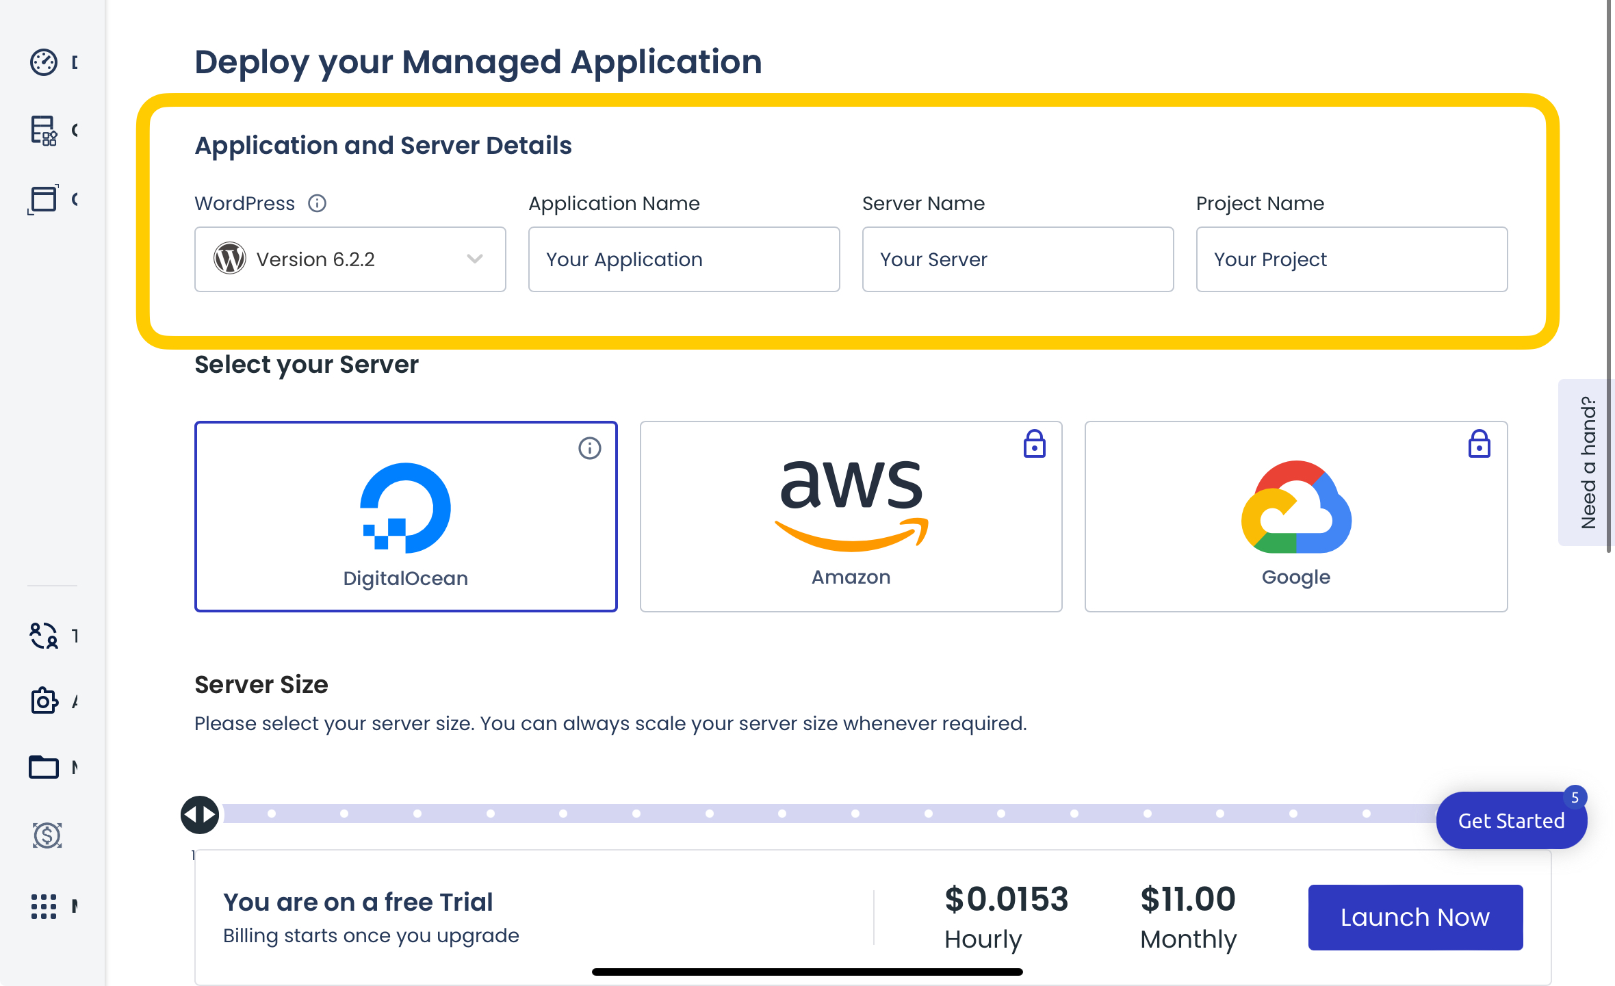Click the WordPress info icon
The width and height of the screenshot is (1615, 986).
pos(317,203)
